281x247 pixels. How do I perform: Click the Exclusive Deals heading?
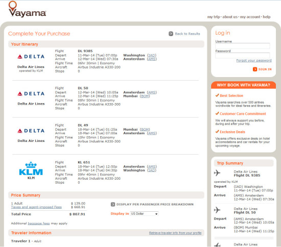232,132
